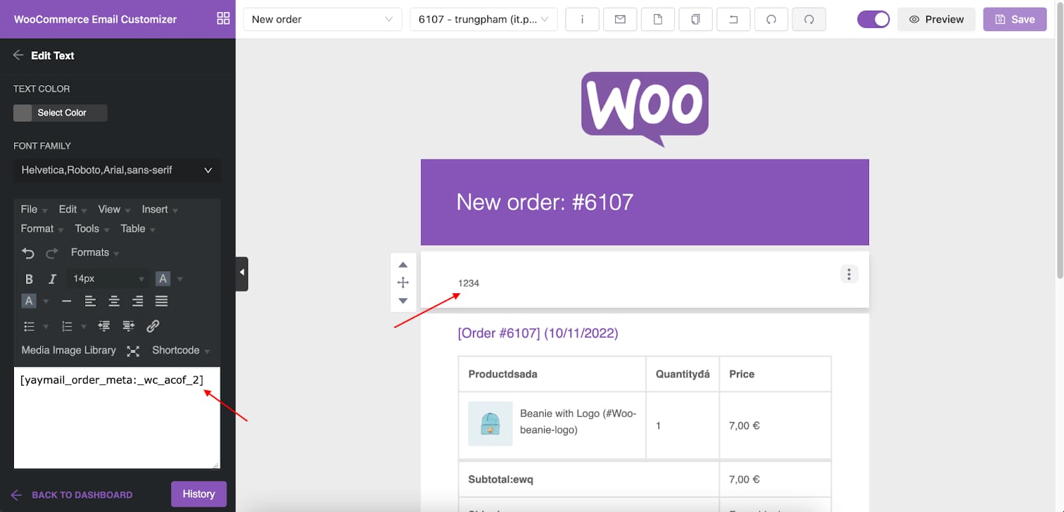Open the three-dot menu on the text block
The image size is (1064, 512).
click(849, 274)
